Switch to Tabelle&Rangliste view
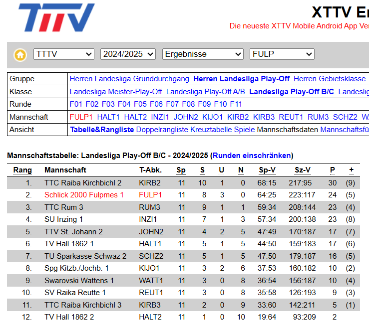 (102, 130)
